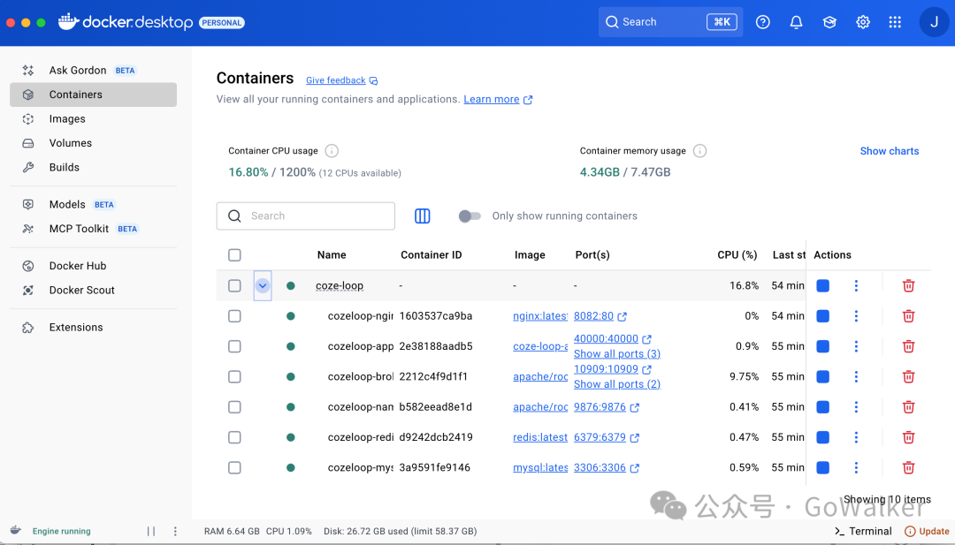The height and width of the screenshot is (545, 955).
Task: Open the Terminal button
Action: pyautogui.click(x=863, y=531)
